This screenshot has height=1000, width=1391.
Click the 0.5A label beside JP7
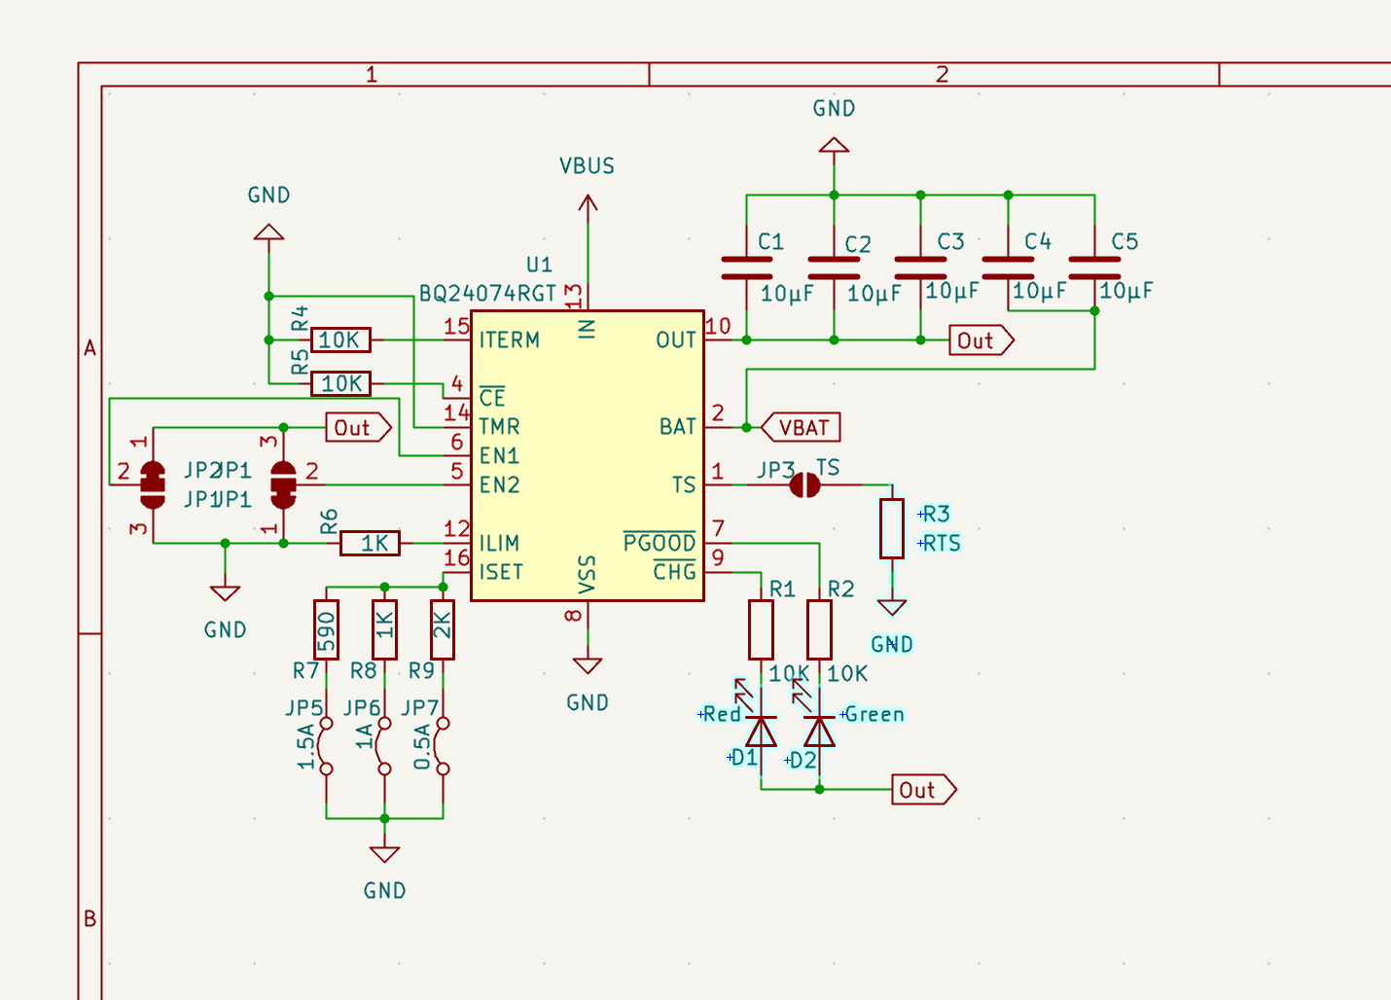(x=422, y=747)
